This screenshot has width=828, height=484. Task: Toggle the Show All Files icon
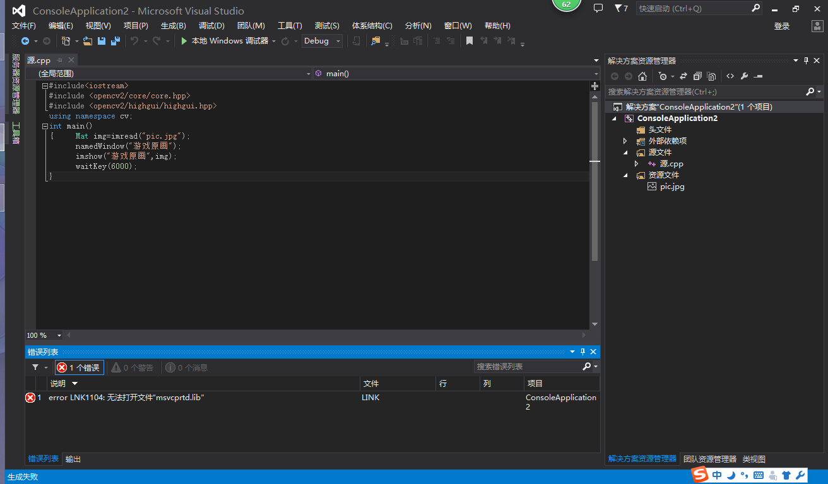(x=712, y=76)
